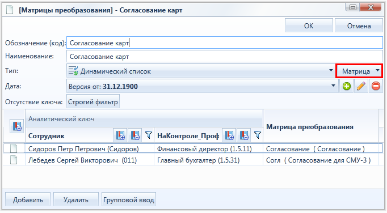Add column icon in Сотрудник header
This screenshot has height=213, width=387.
coord(120,135)
